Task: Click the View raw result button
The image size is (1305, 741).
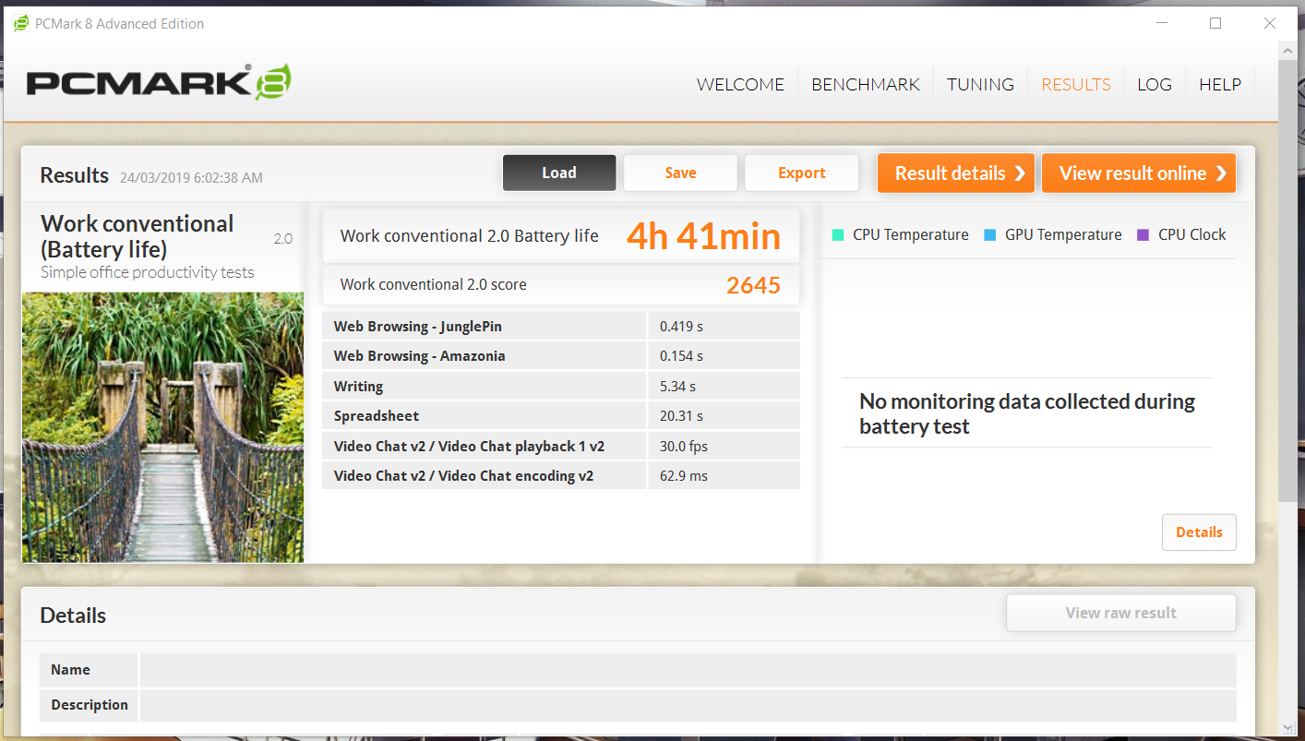Action: tap(1120, 613)
